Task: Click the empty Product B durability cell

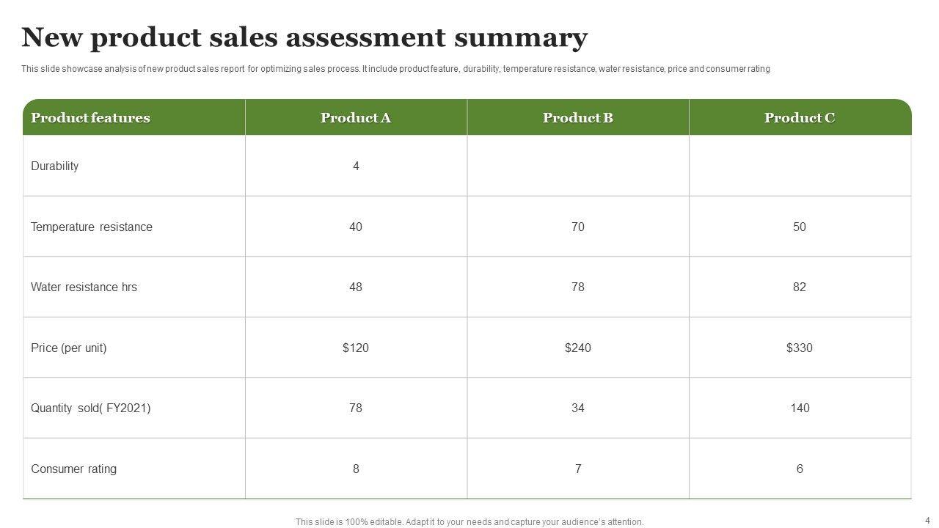Action: (x=578, y=166)
